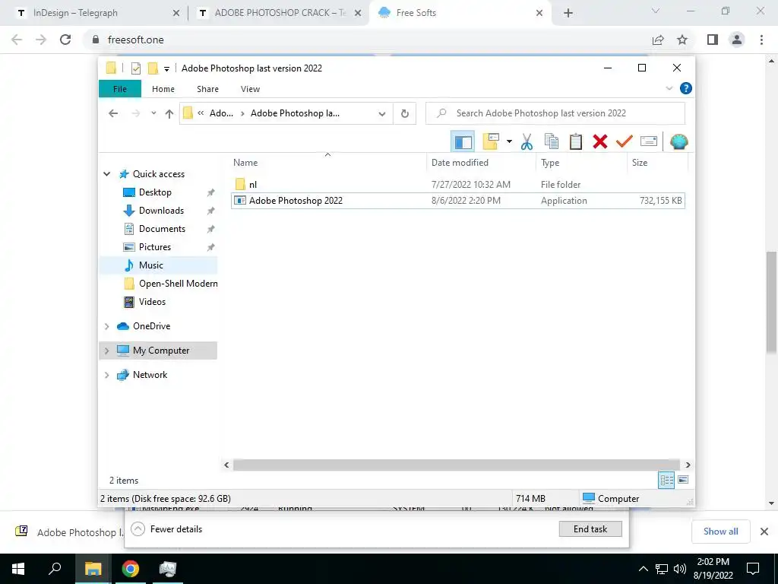Screen dimensions: 778x584
Task: Click the Paste clipboard icon
Action: coord(576,141)
